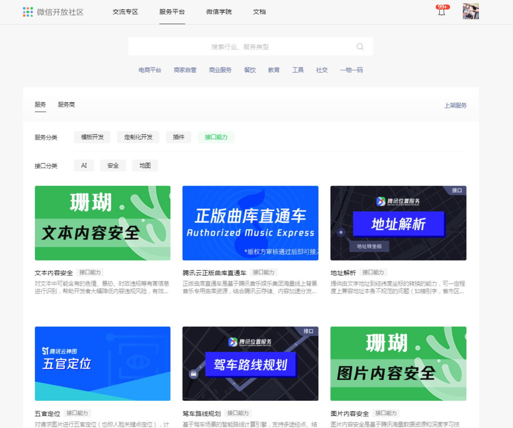The image size is (513, 428).
Task: Filter by 插件 service category
Action: coord(179,137)
